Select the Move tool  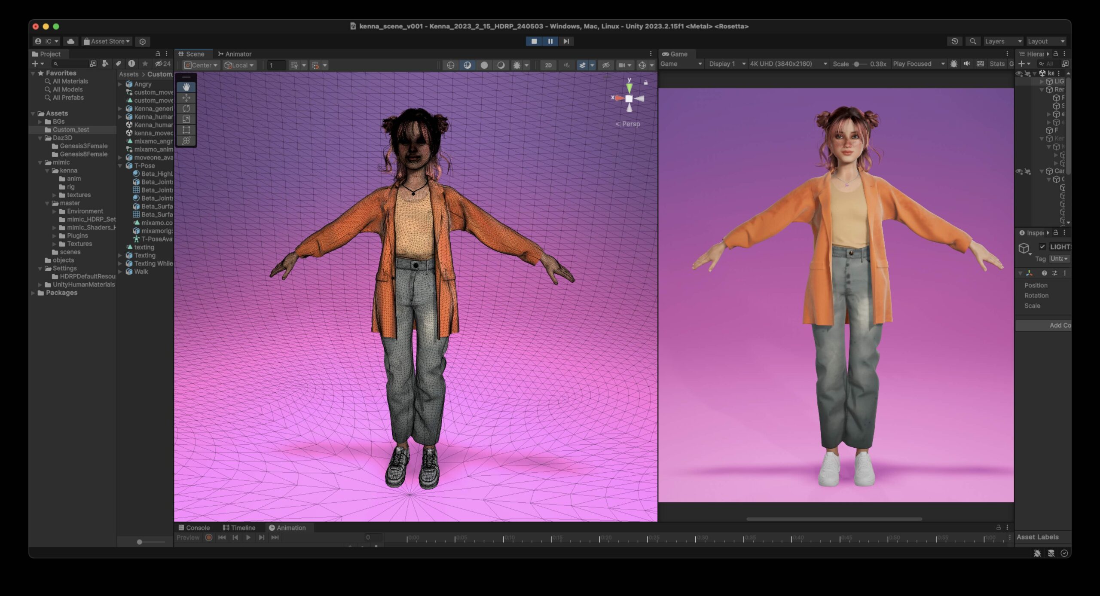coord(186,98)
